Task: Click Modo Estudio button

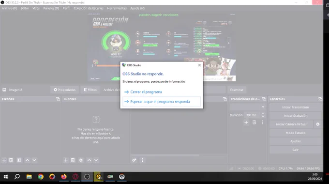Action: [296, 133]
